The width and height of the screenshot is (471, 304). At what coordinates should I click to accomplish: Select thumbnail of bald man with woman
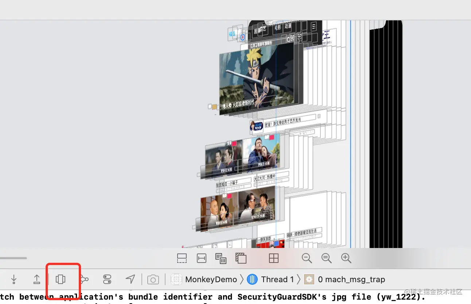(x=219, y=212)
